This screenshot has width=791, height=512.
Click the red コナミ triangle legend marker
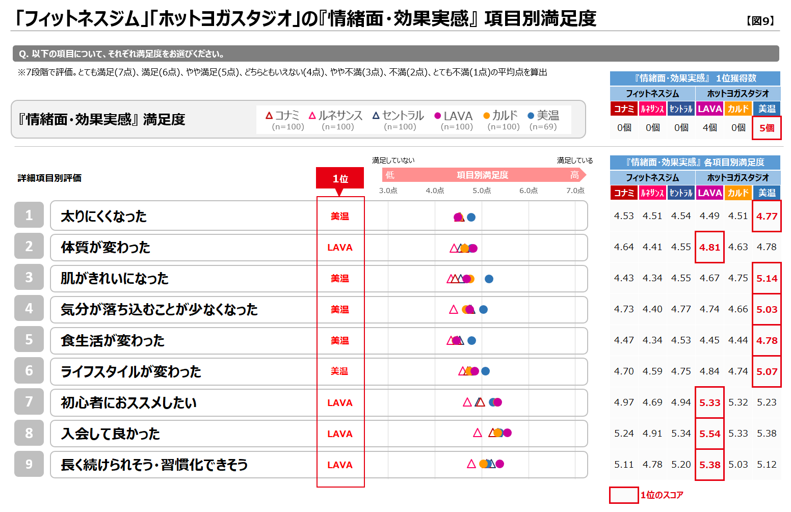(x=269, y=116)
